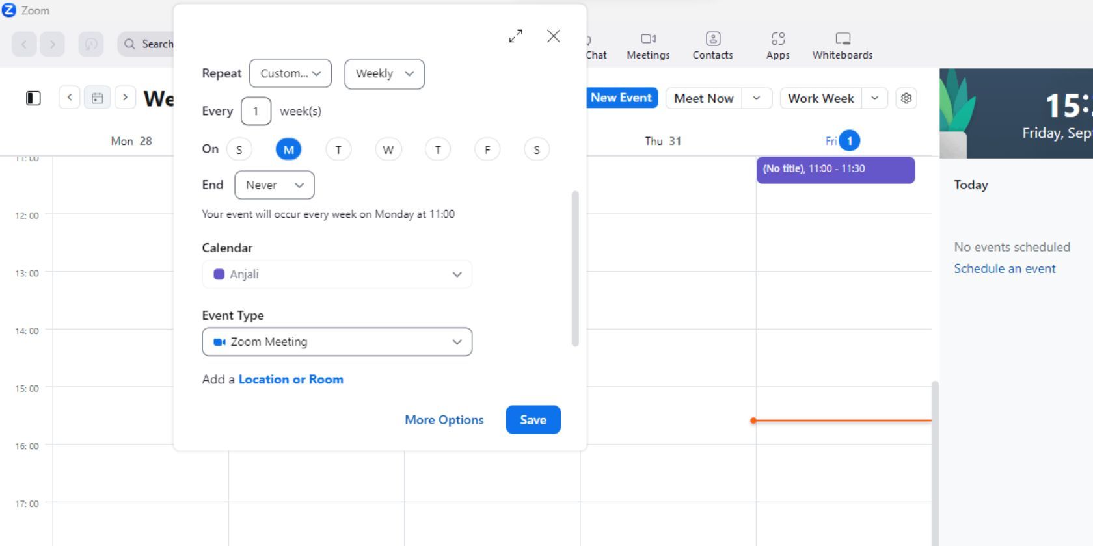Open calendar settings gear

pos(906,98)
